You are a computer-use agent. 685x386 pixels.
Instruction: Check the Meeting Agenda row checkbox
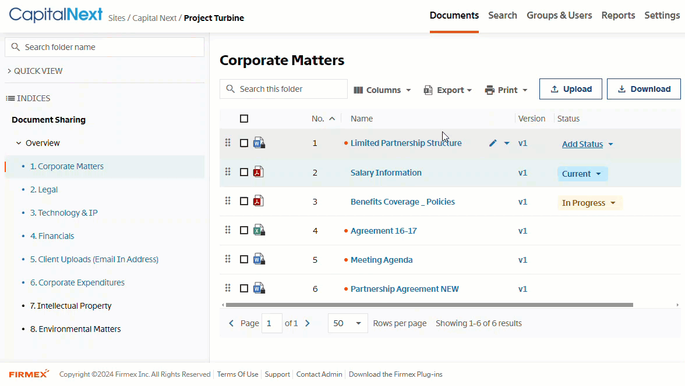[244, 259]
